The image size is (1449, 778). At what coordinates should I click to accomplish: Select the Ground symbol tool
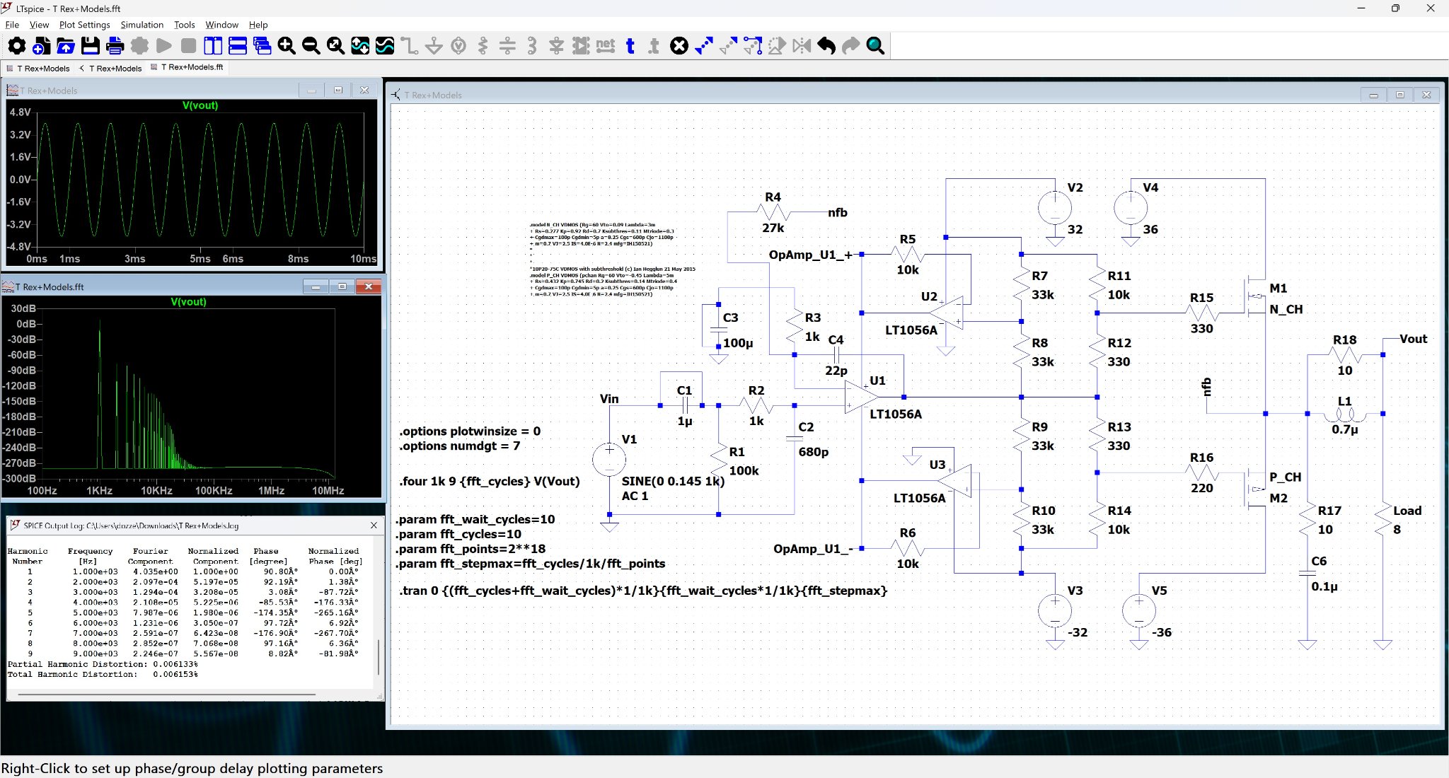[x=434, y=46]
